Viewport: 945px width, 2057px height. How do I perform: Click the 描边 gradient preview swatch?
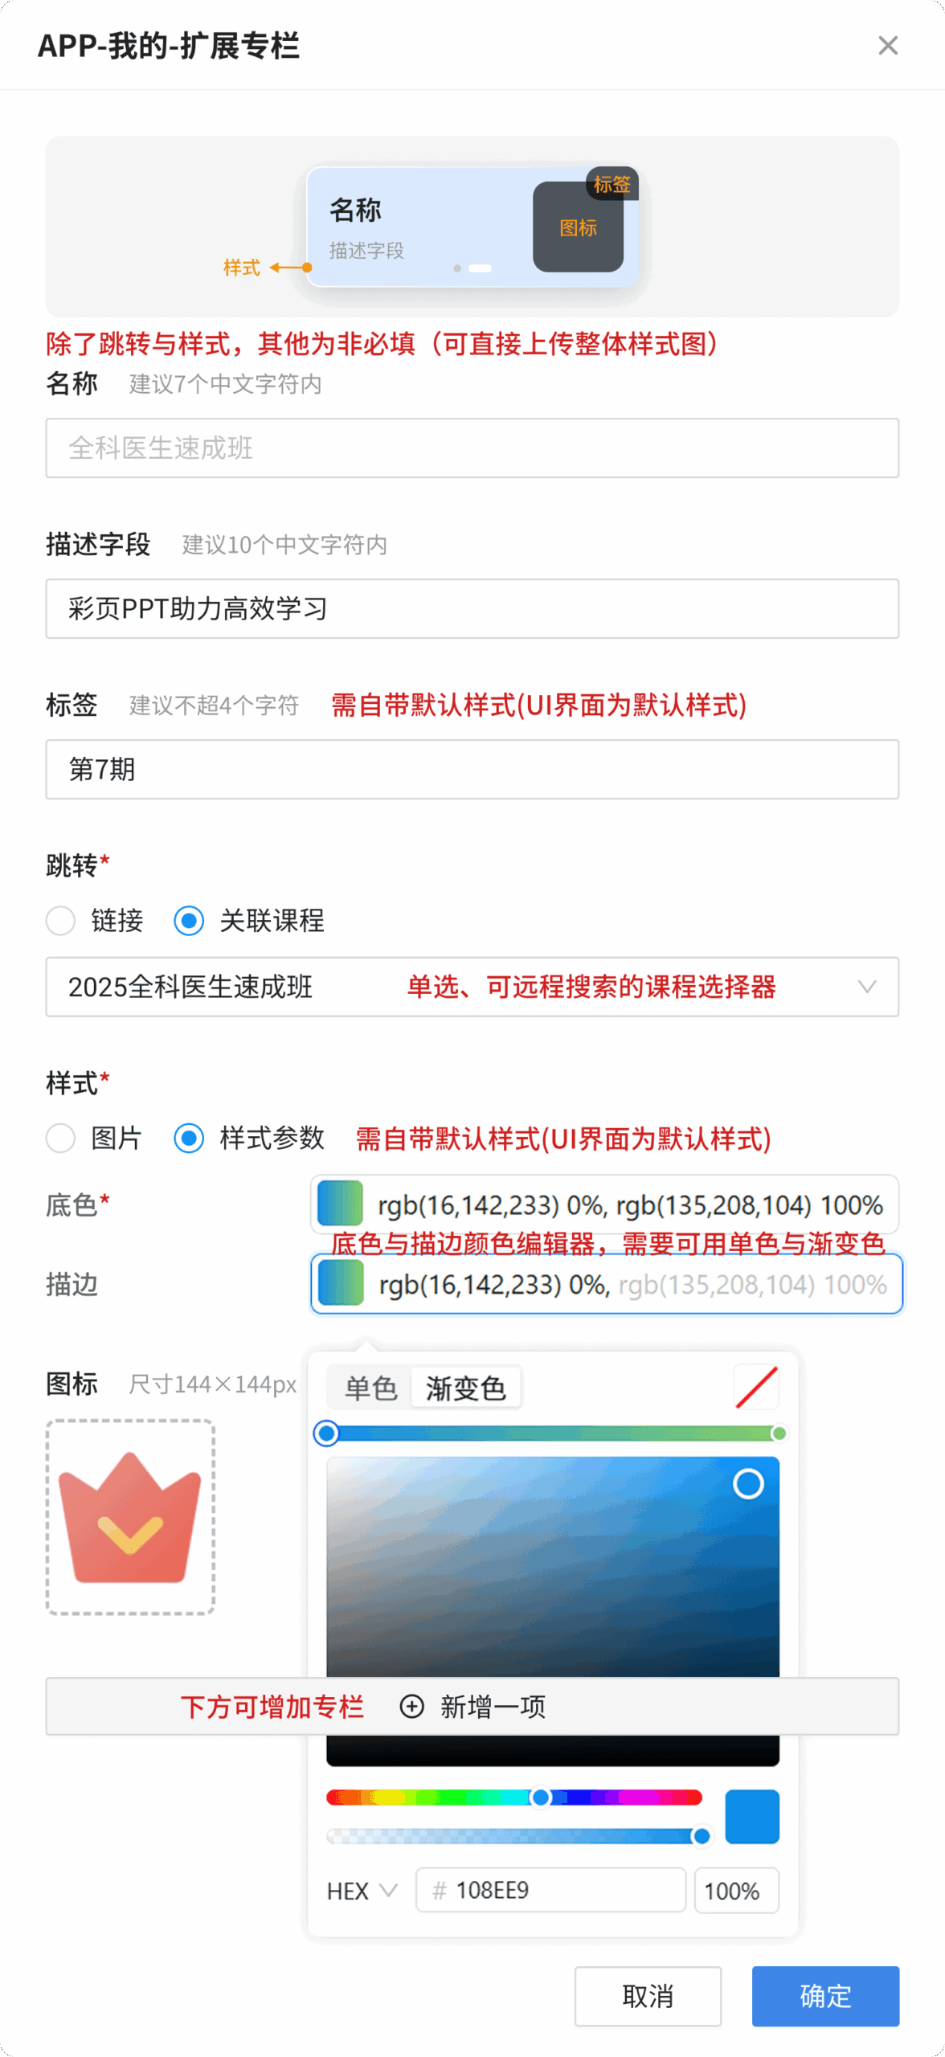tap(341, 1283)
